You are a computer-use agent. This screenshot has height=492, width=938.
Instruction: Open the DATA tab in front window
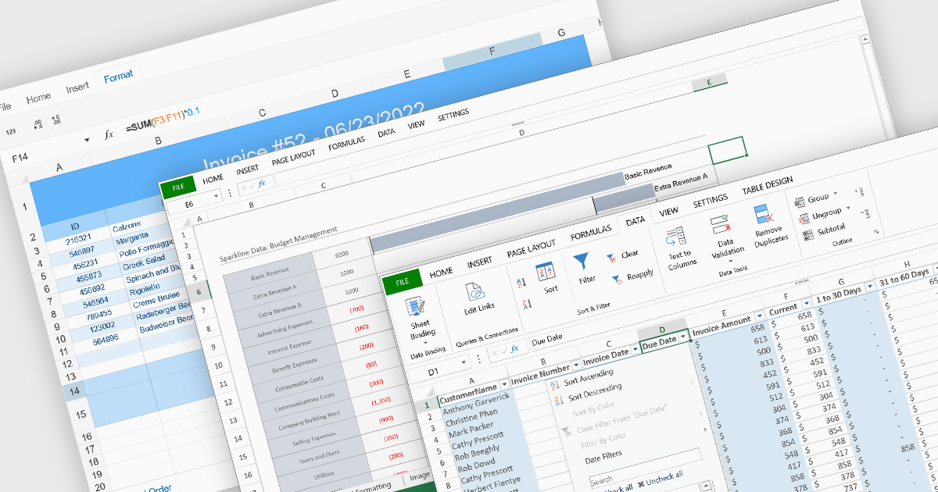(635, 221)
